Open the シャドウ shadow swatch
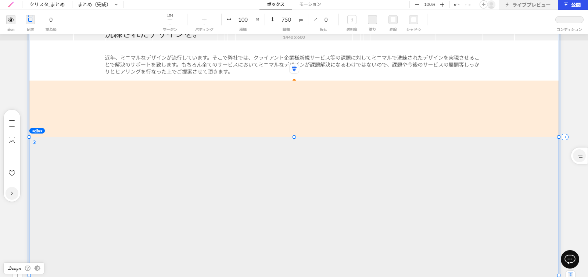 tap(413, 19)
